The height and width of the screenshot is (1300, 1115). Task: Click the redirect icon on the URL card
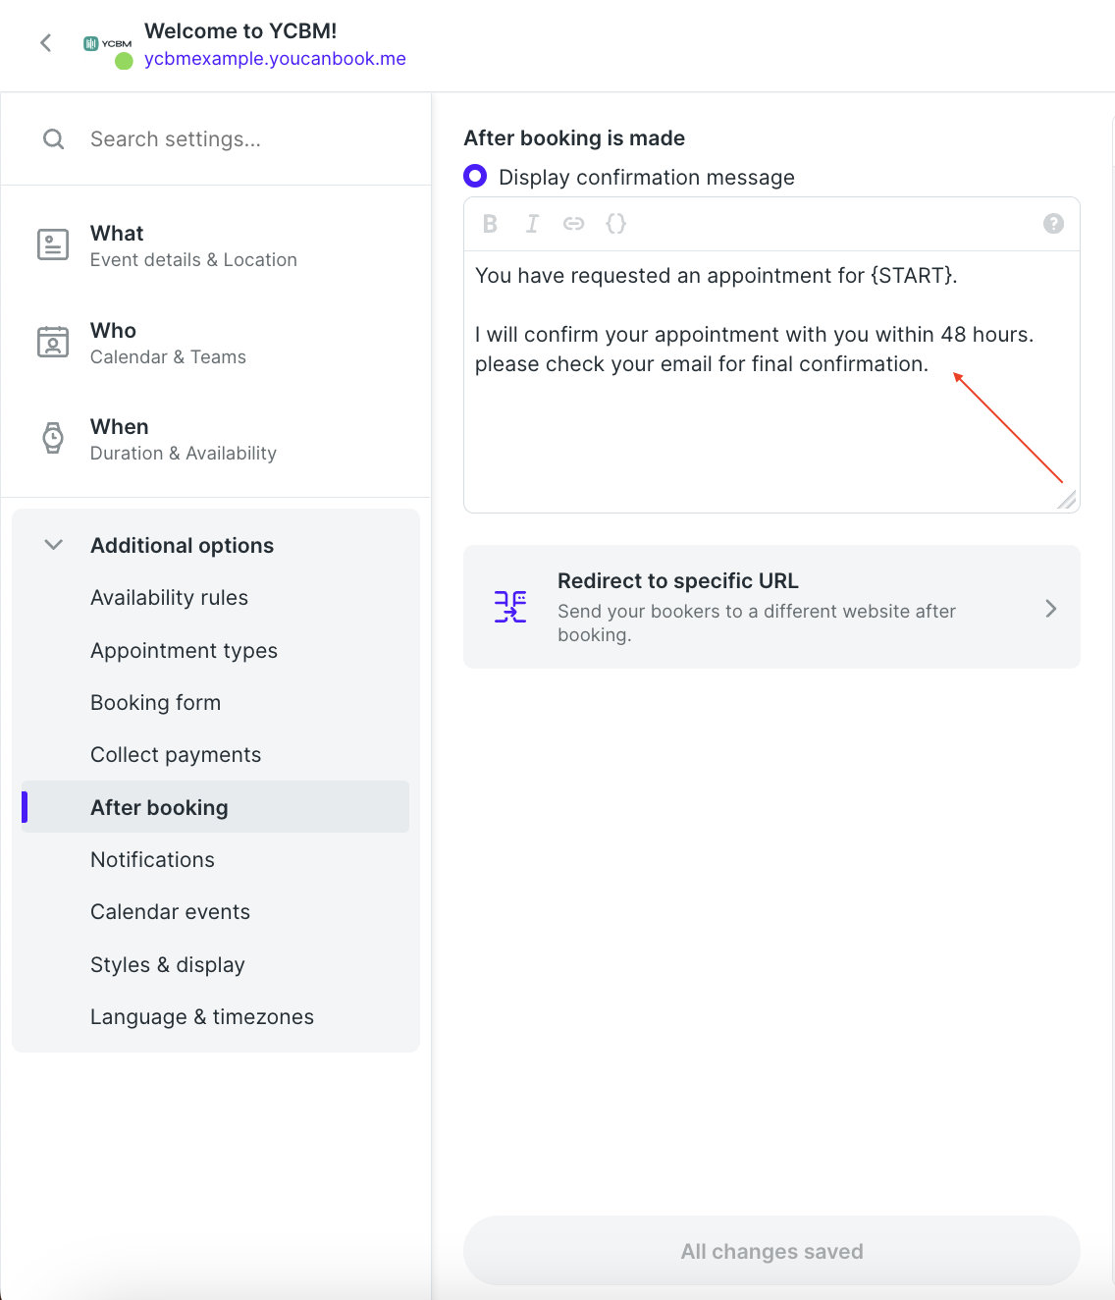tap(510, 607)
